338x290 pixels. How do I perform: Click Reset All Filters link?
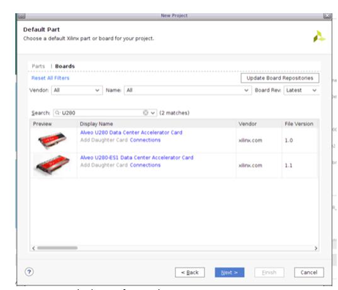click(50, 78)
